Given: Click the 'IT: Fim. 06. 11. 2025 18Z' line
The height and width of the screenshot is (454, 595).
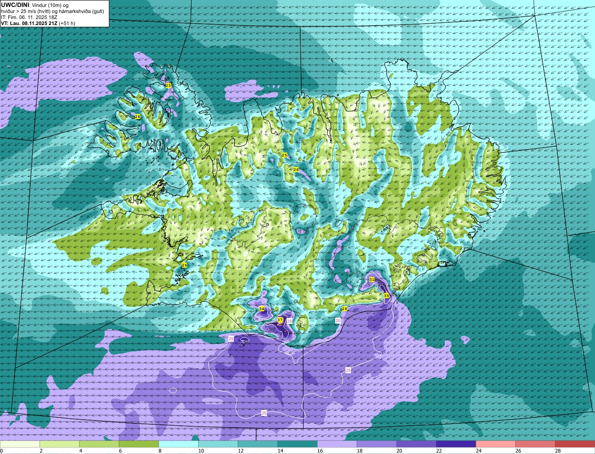Looking at the screenshot, I should tap(29, 17).
